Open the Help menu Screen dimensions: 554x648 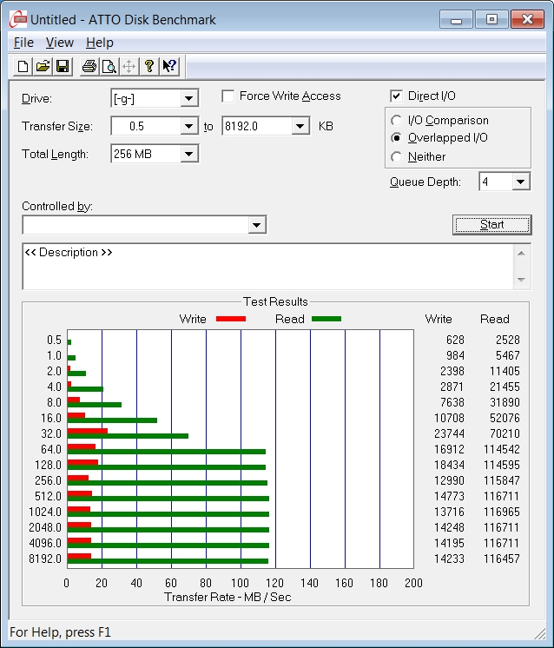(100, 43)
